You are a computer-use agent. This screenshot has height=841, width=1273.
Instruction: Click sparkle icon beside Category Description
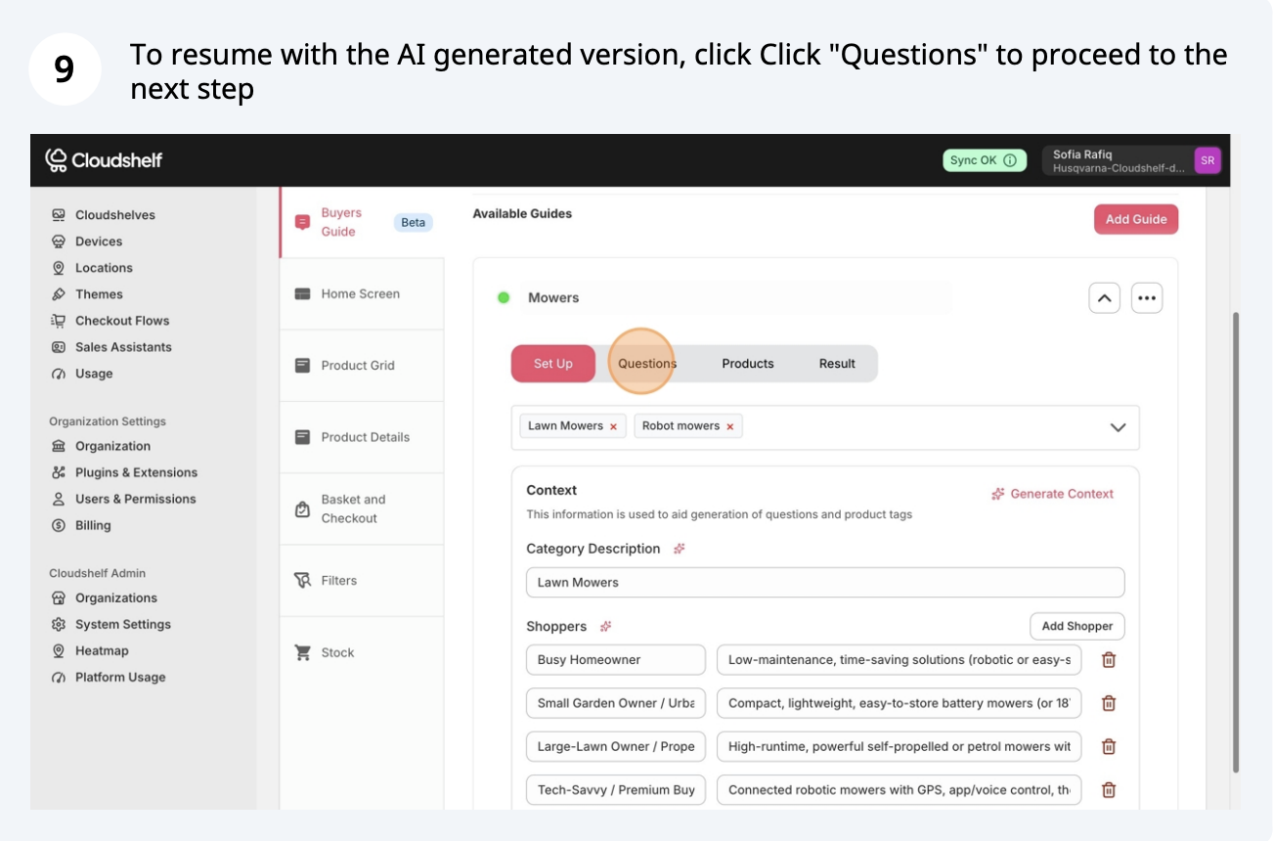coord(680,549)
